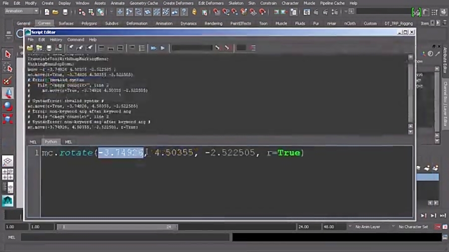The image size is (449, 252).
Task: Toggle deformation selection mask icon
Action: (x=157, y=12)
